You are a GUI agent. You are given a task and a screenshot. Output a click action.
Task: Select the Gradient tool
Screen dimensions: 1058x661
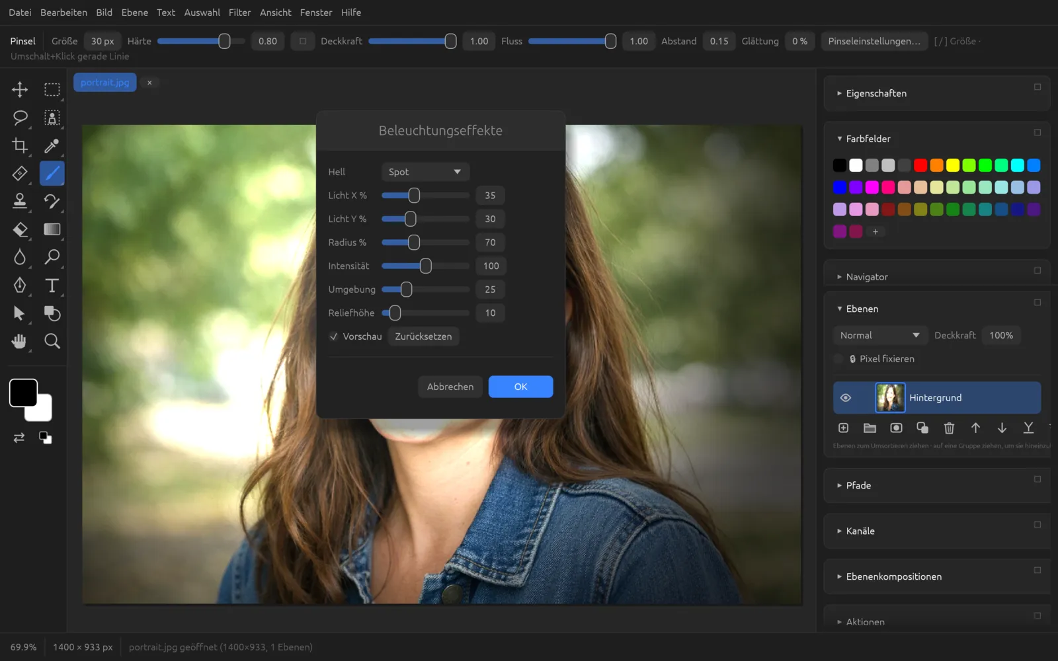tap(52, 229)
